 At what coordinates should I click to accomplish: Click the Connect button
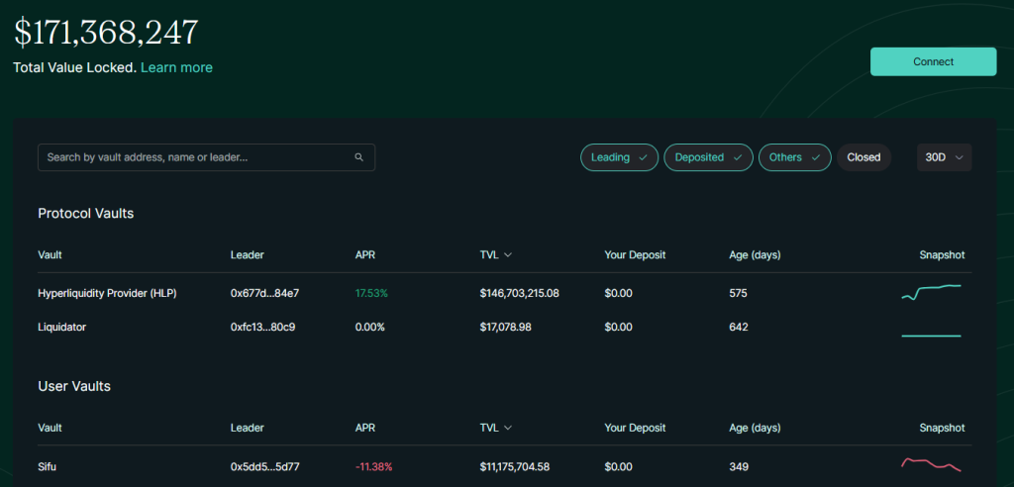933,61
